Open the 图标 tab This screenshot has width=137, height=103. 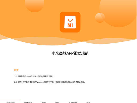44,102
